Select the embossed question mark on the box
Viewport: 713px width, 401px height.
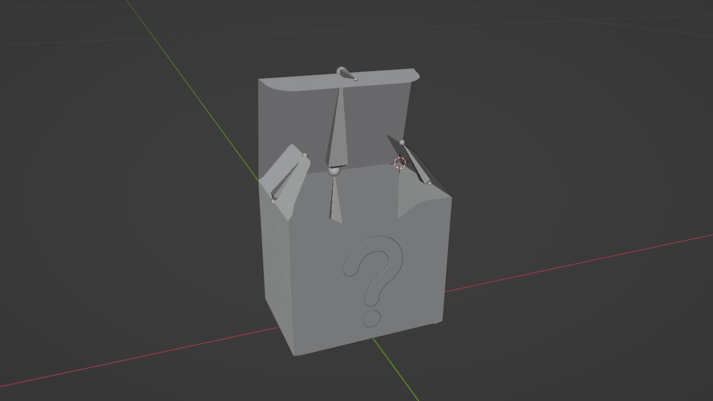373,280
